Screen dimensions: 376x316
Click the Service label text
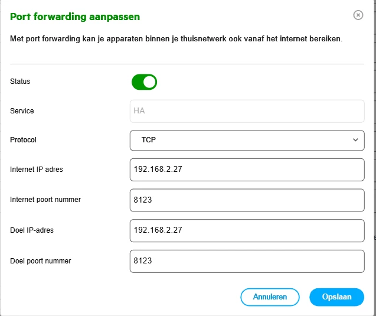click(x=22, y=111)
